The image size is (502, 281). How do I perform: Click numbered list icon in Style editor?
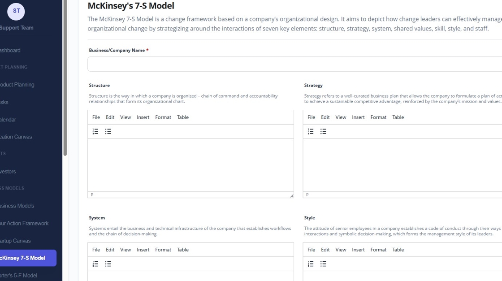click(311, 264)
